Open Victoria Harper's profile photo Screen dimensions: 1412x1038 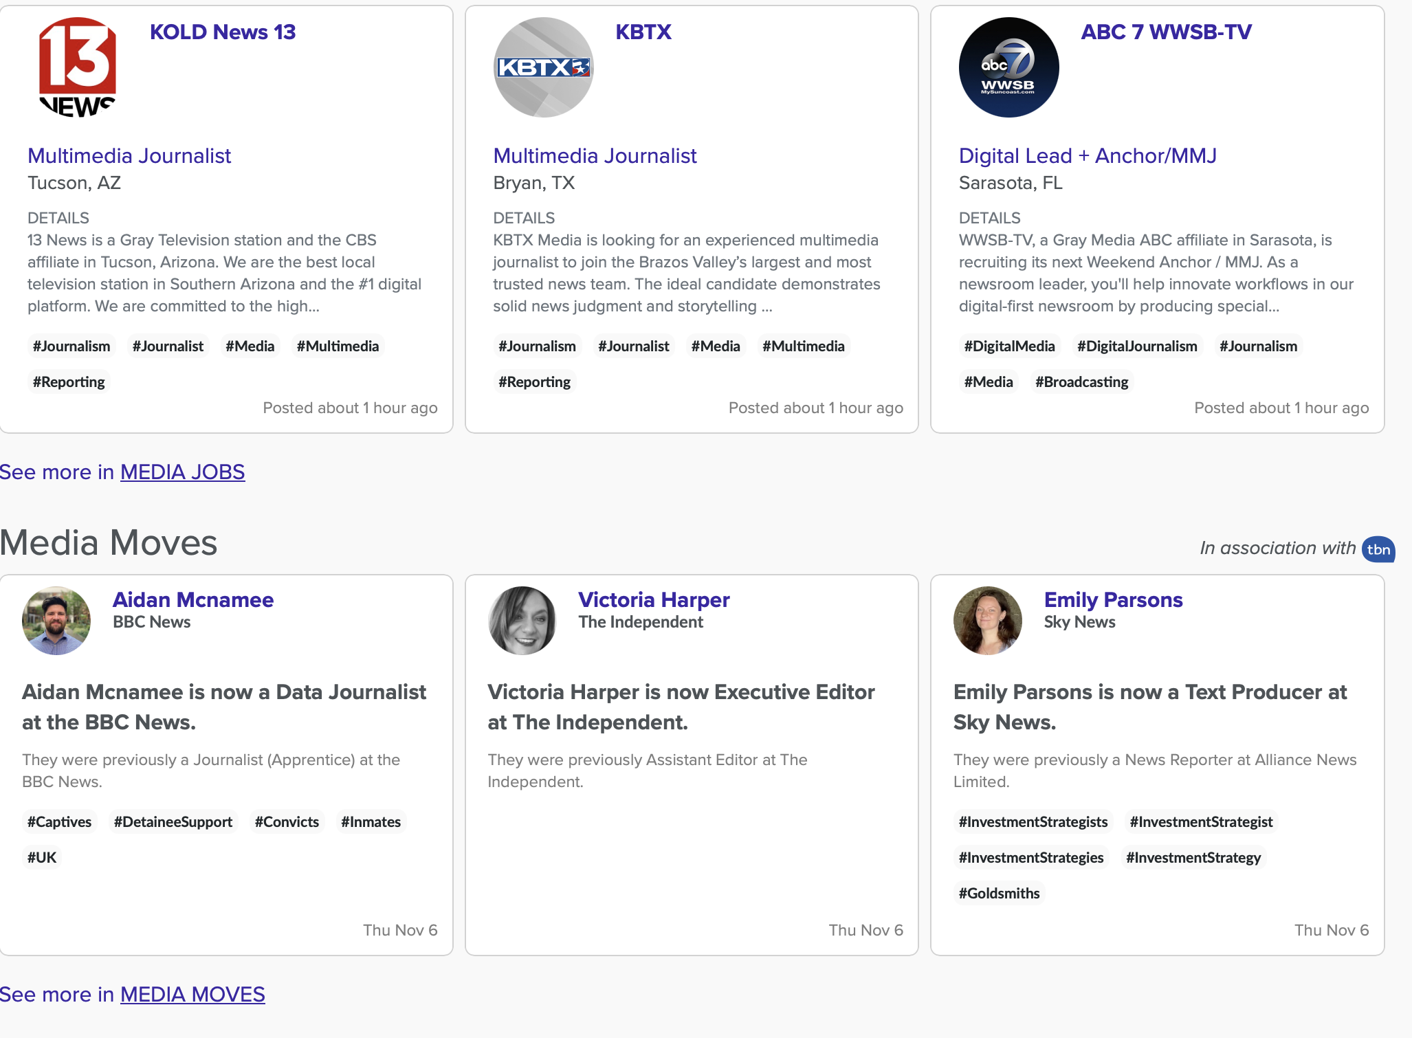(522, 620)
